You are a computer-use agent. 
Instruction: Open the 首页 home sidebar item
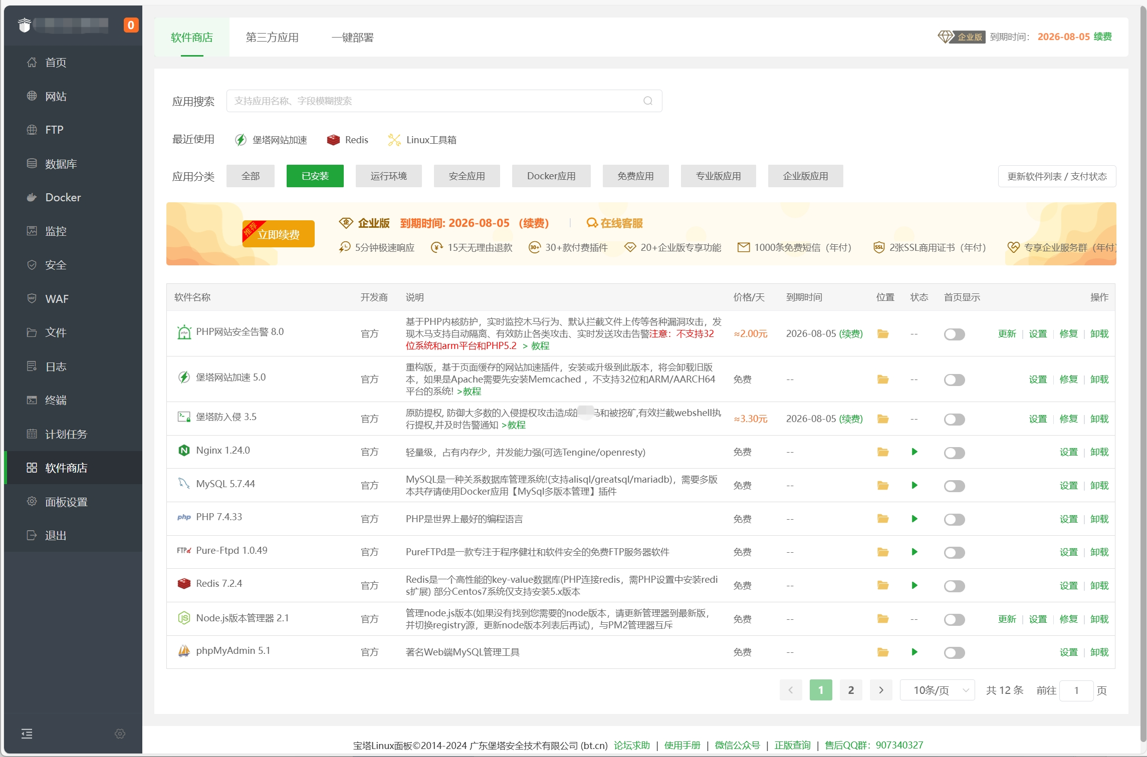73,63
